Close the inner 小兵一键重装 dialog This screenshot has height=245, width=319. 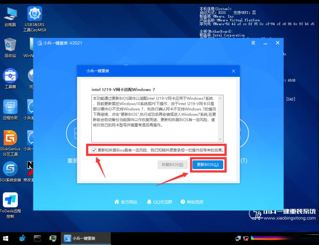pos(233,71)
